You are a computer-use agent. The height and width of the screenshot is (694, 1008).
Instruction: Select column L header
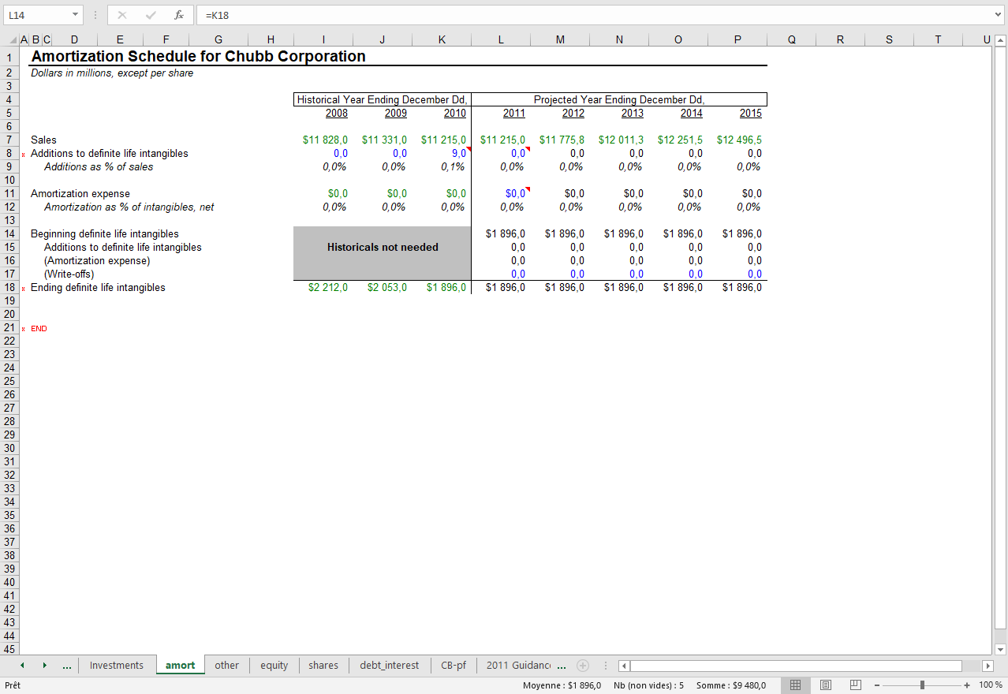click(501, 39)
